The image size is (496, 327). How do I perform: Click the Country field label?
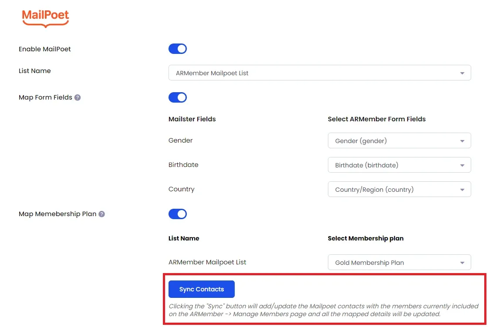[182, 189]
